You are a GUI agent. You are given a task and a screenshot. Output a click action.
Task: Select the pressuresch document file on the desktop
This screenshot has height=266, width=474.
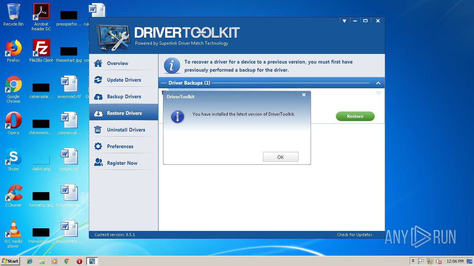pyautogui.click(x=69, y=232)
